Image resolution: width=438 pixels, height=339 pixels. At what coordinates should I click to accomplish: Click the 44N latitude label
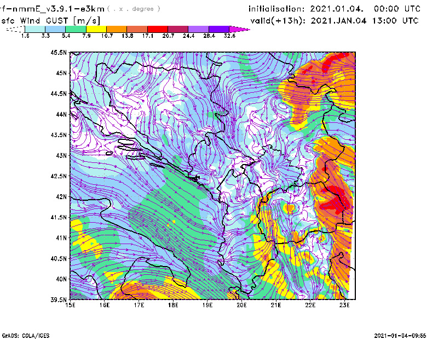tap(61, 114)
